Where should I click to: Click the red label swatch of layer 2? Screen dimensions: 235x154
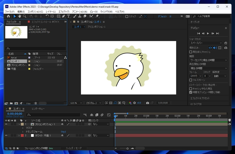22,135
